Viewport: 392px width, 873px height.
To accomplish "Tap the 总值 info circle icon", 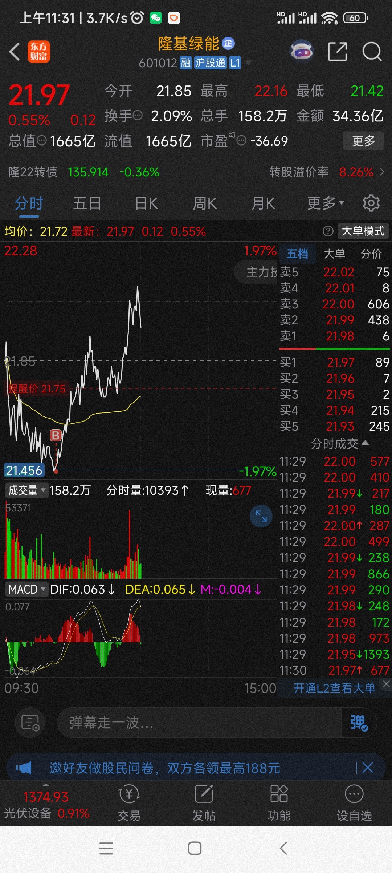I will 42,140.
